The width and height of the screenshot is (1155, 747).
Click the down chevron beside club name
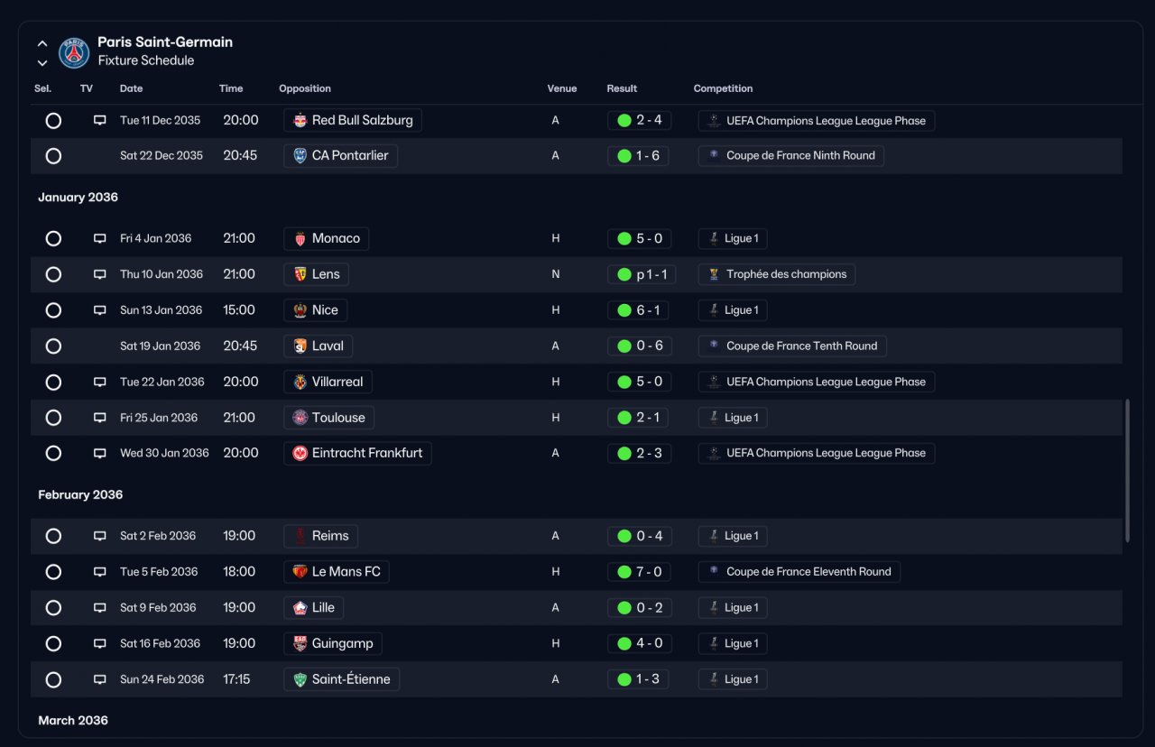(42, 63)
